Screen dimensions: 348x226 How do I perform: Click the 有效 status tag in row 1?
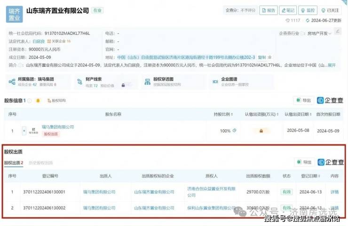[286, 192]
